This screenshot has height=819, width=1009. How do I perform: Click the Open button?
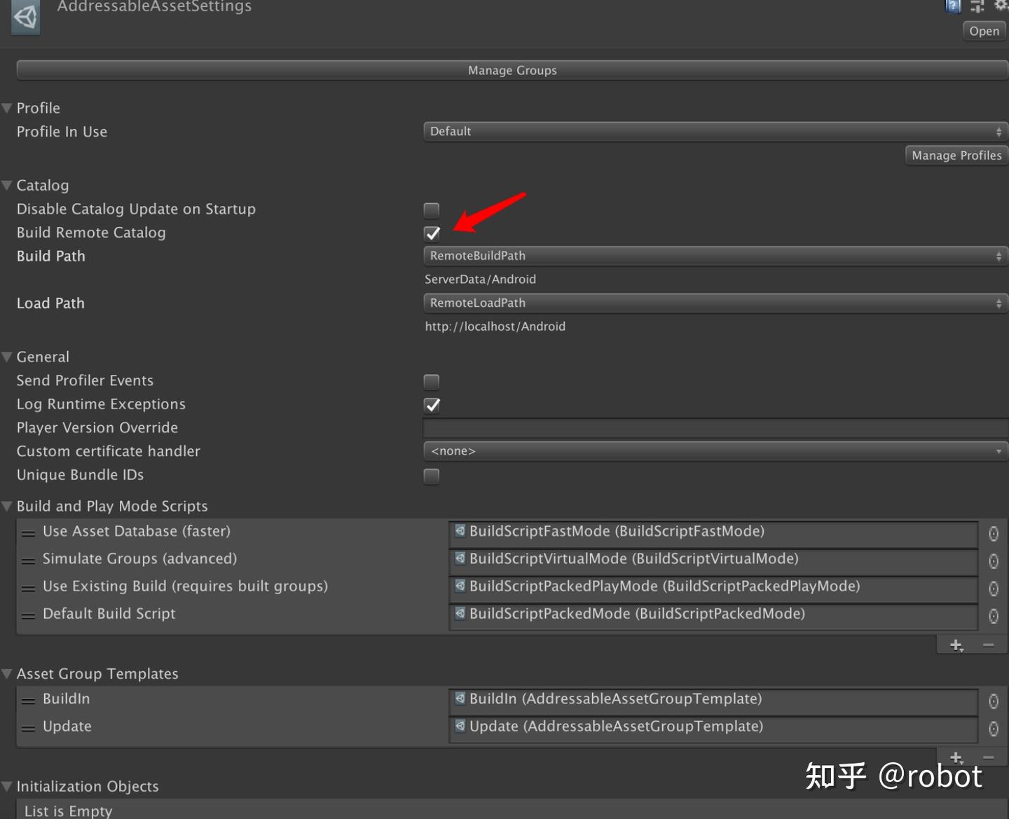984,31
